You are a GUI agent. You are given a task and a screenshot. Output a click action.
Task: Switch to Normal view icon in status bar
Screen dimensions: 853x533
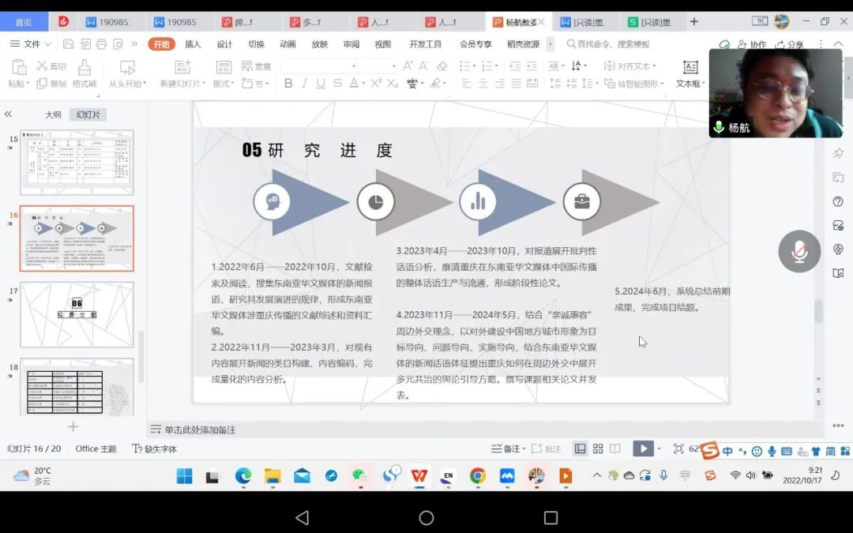point(581,449)
